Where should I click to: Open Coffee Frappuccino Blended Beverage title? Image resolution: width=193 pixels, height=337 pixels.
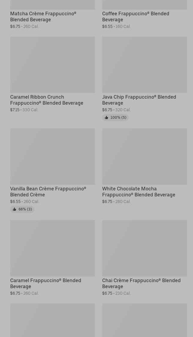click(136, 16)
